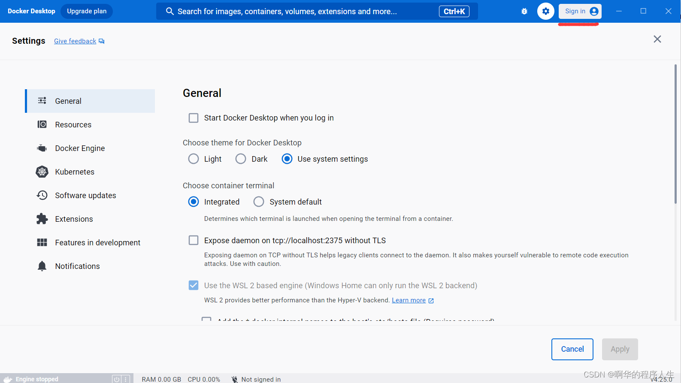681x383 pixels.
Task: Click the Choose container terminal label
Action: click(x=228, y=186)
